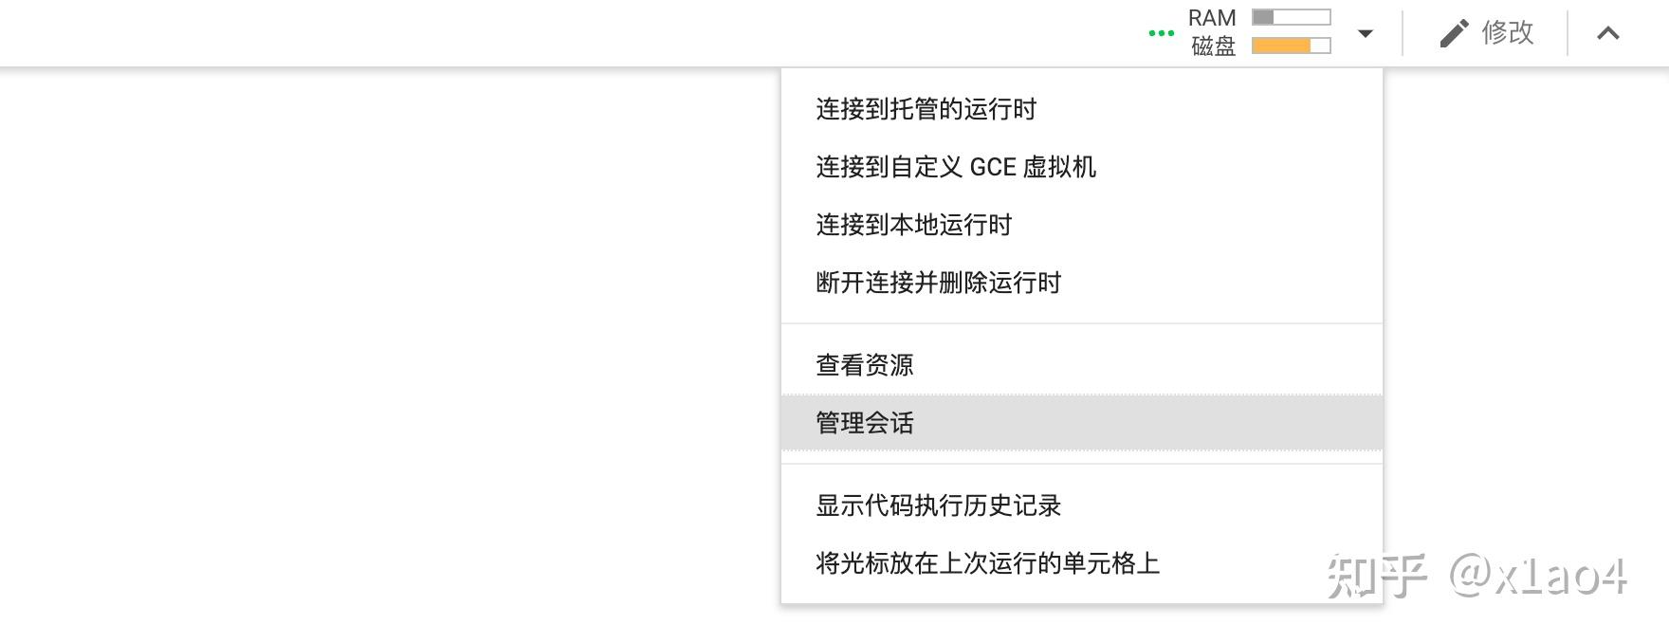Click the 修改 editing mode button
The image size is (1669, 643).
(x=1486, y=33)
